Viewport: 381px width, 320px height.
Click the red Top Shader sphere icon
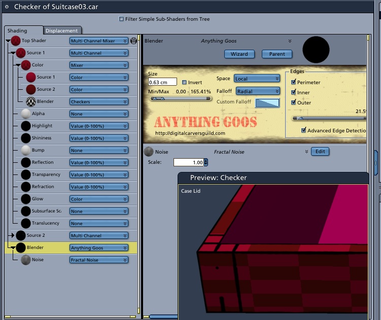point(16,41)
